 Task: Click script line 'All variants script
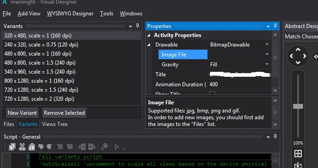(71, 157)
